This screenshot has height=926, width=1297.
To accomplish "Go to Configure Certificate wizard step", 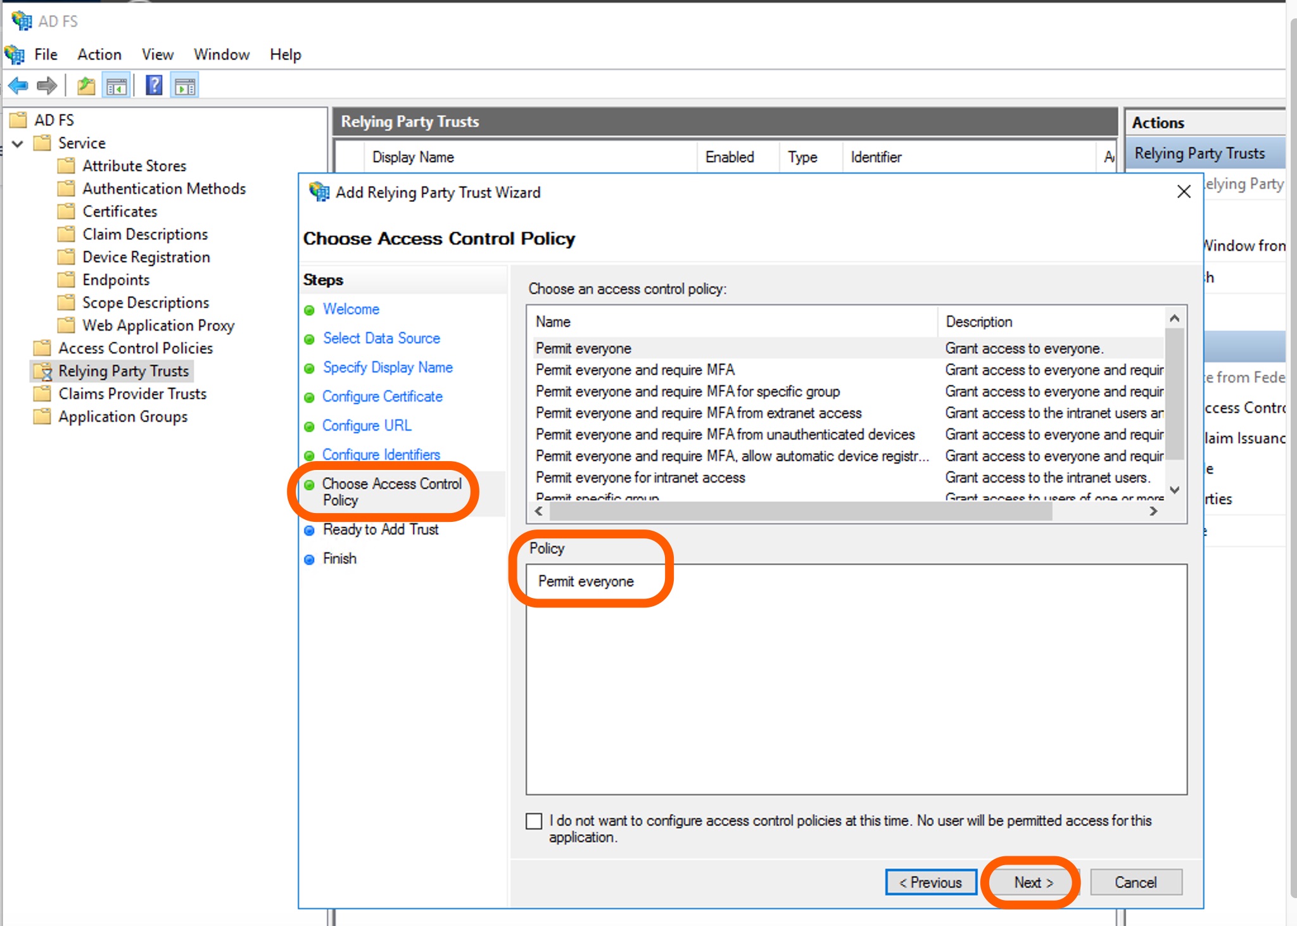I will click(382, 396).
